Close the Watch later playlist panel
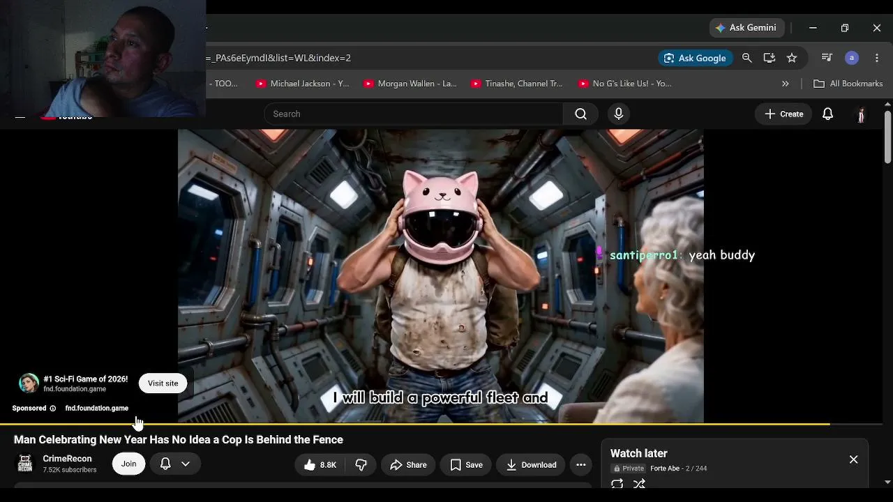The width and height of the screenshot is (893, 502). tap(853, 459)
